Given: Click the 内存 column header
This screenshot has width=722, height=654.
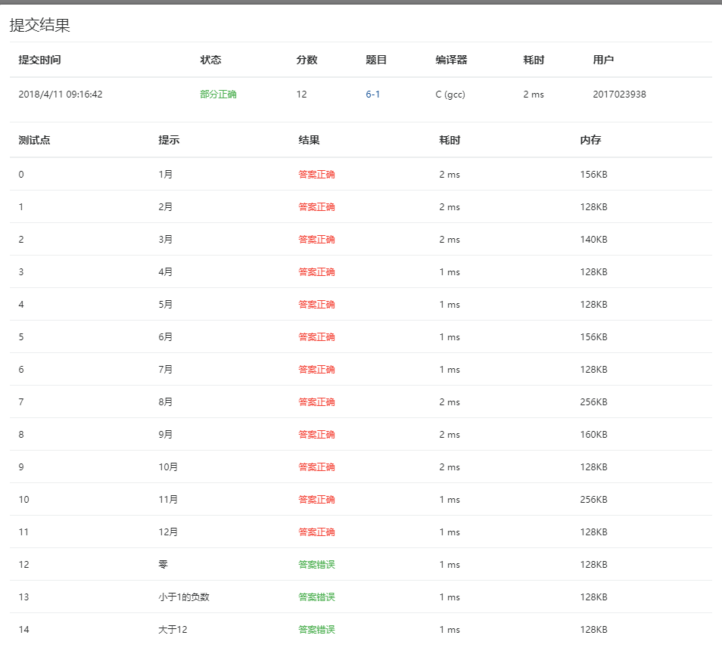Looking at the screenshot, I should pyautogui.click(x=591, y=140).
